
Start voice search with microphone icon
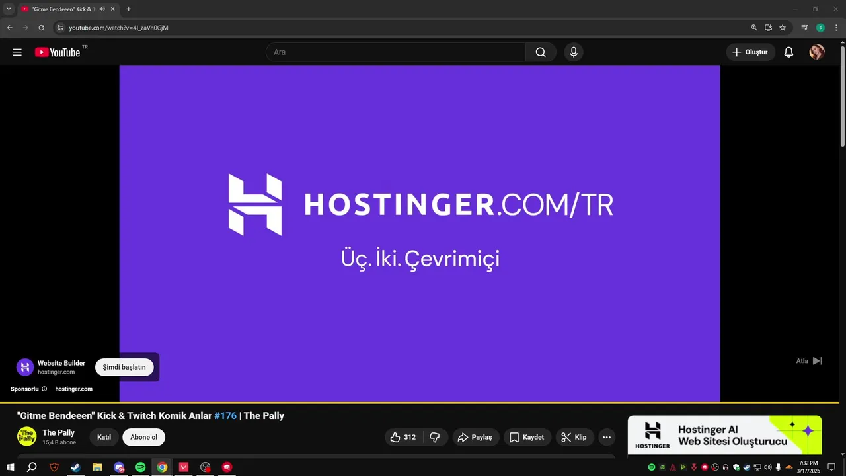tap(574, 52)
